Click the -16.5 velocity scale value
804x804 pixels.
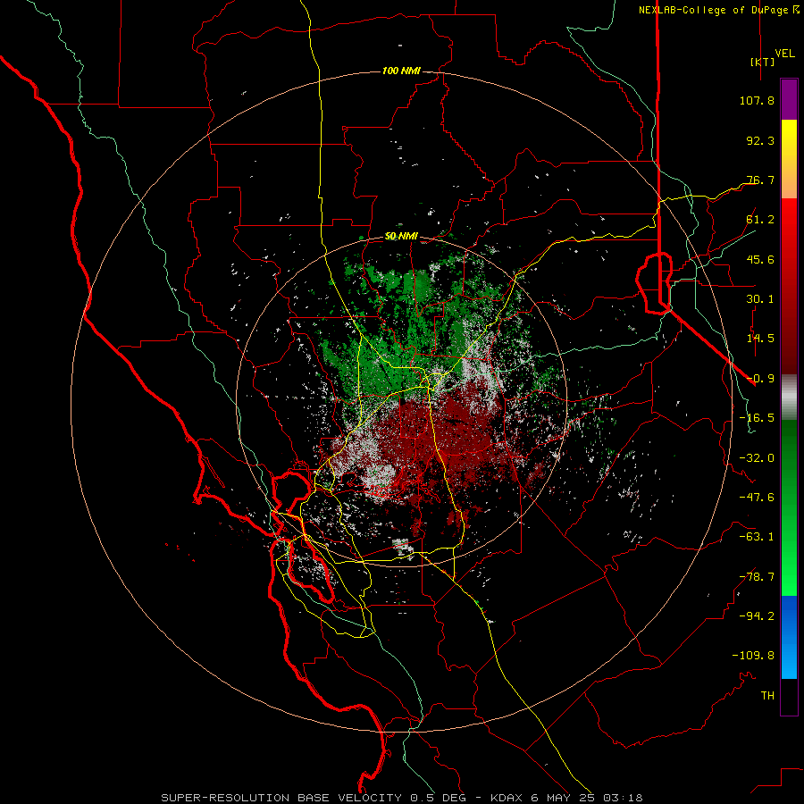click(757, 418)
